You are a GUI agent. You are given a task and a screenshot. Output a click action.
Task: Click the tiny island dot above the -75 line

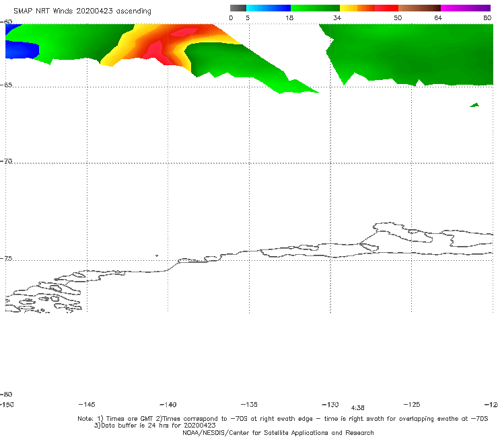(157, 255)
